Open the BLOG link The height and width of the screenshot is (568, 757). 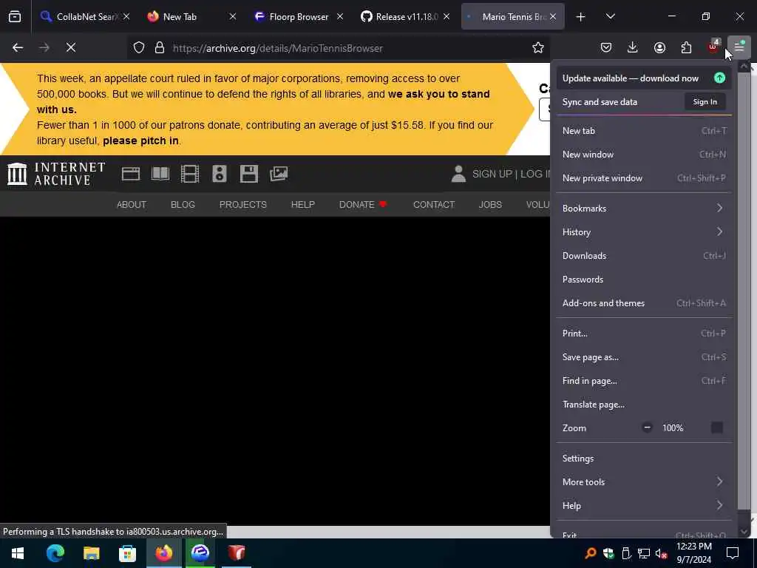tap(183, 205)
